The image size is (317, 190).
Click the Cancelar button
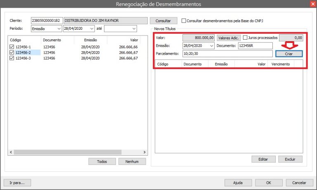pyautogui.click(x=299, y=183)
